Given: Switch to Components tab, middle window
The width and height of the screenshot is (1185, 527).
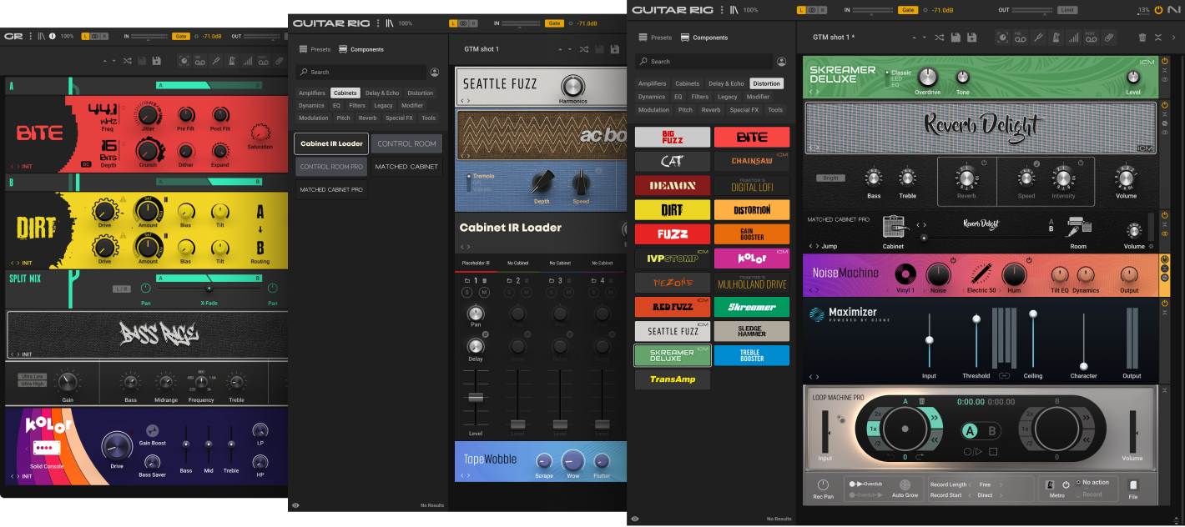Looking at the screenshot, I should pos(361,49).
